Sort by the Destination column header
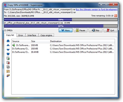Screen dimensions: 123x102 (x=82, y=41)
